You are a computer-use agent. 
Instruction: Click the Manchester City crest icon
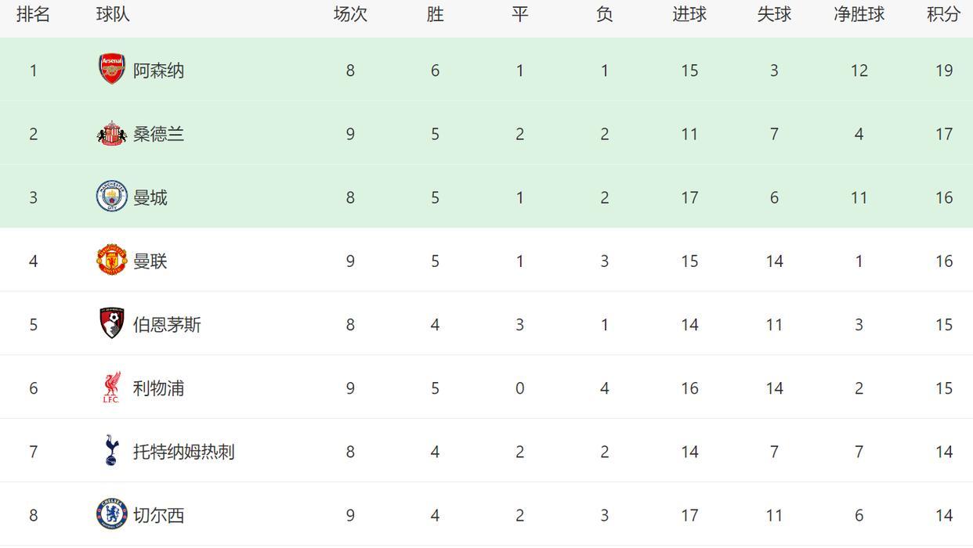pos(112,197)
